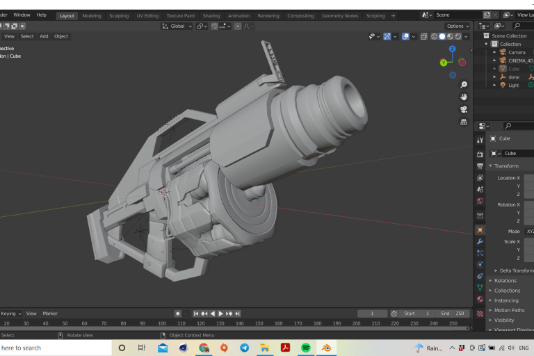Open the Modifiers wrench tab in properties
The width and height of the screenshot is (534, 356).
pyautogui.click(x=480, y=241)
